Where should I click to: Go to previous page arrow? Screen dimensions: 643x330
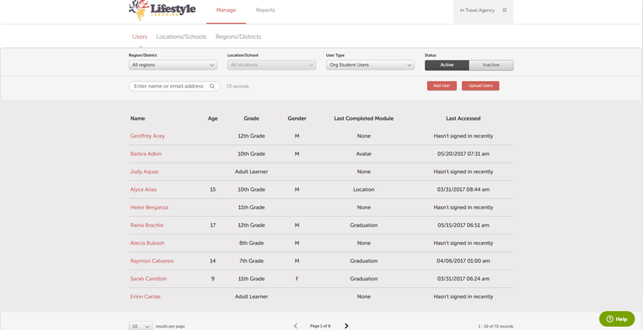coord(295,326)
